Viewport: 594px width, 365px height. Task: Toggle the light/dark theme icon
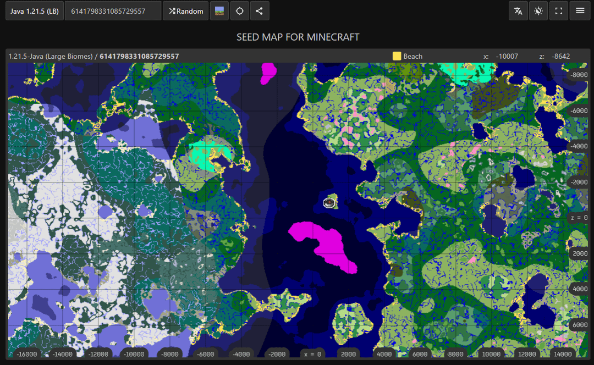point(538,11)
